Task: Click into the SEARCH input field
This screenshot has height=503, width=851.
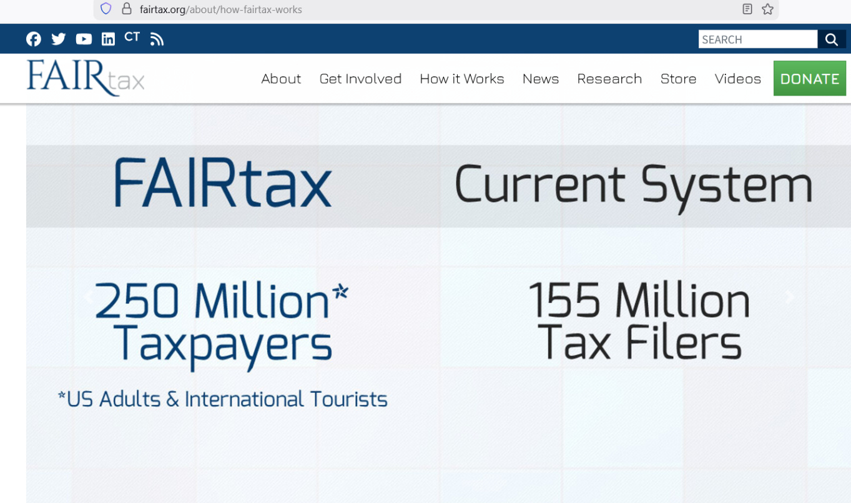Action: pos(758,39)
